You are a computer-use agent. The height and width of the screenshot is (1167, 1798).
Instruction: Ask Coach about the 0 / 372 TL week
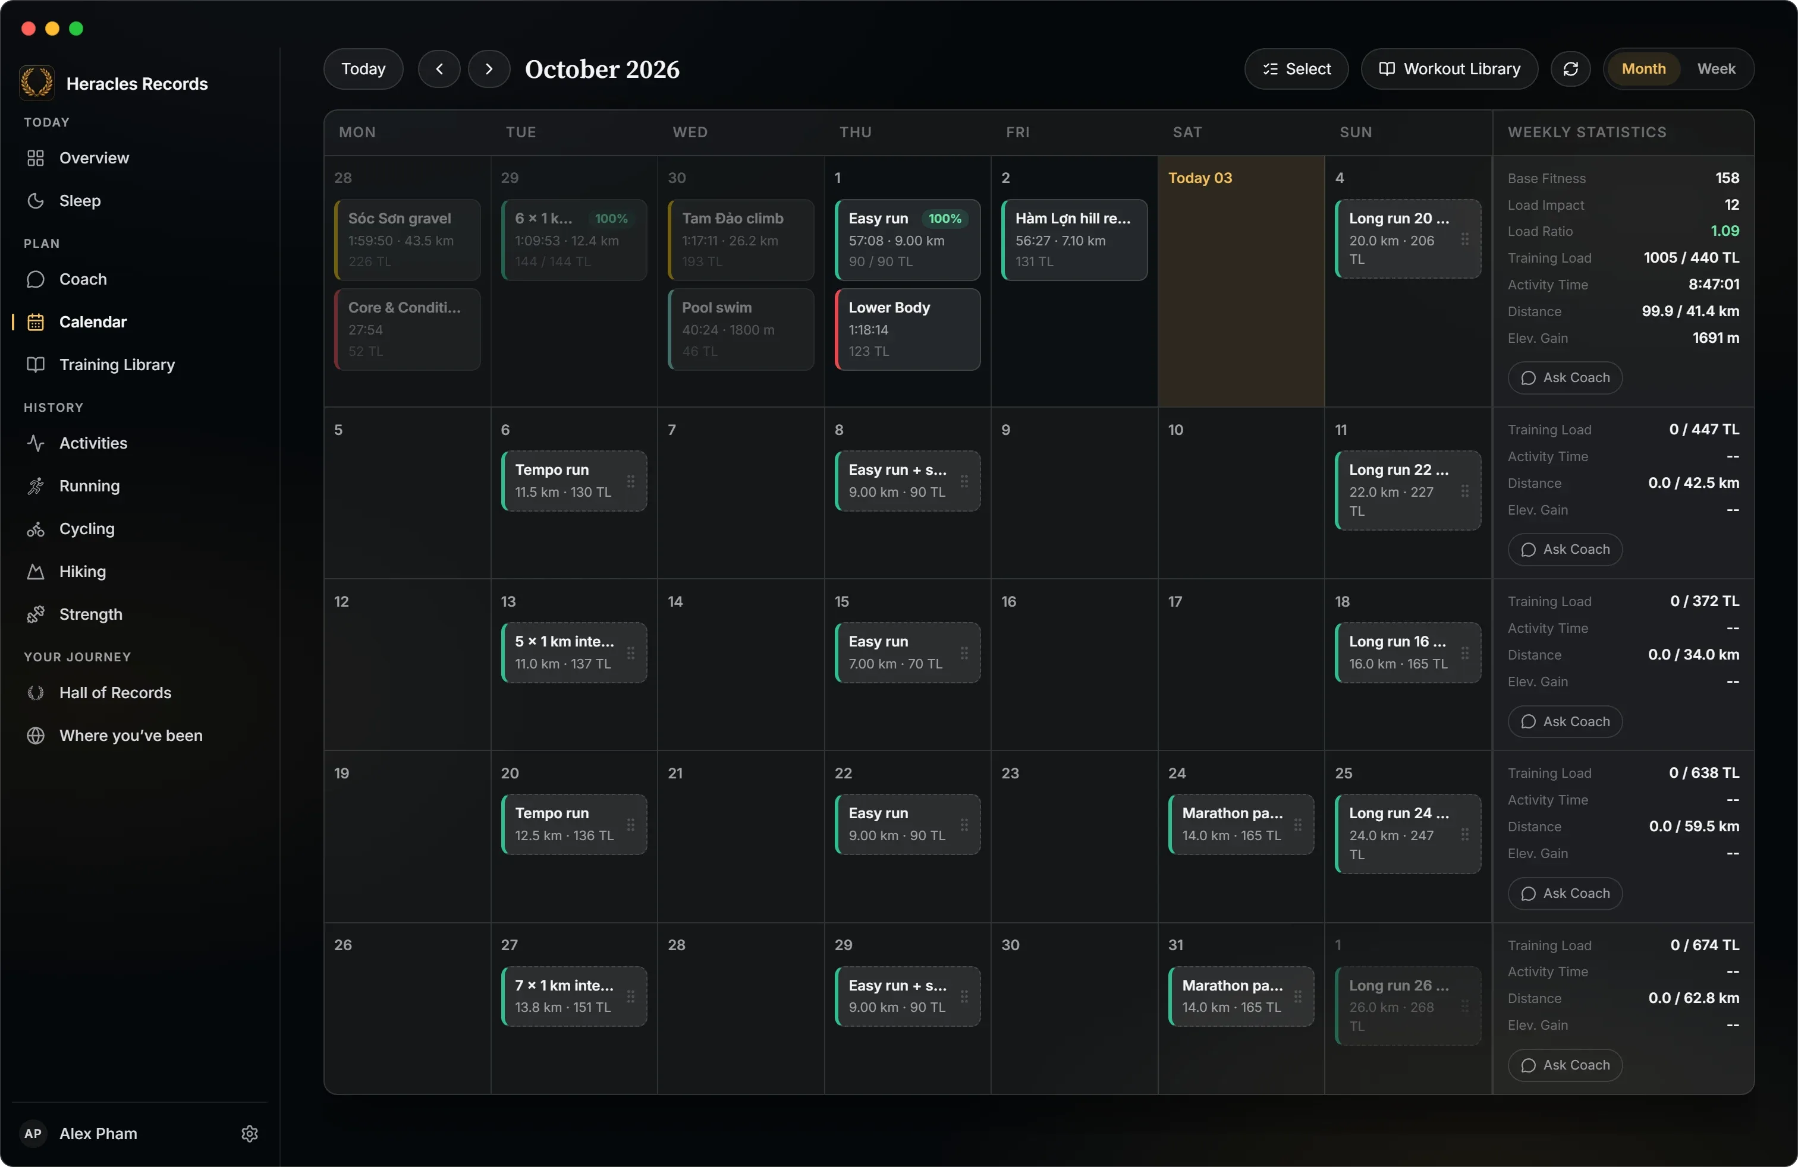pos(1564,721)
